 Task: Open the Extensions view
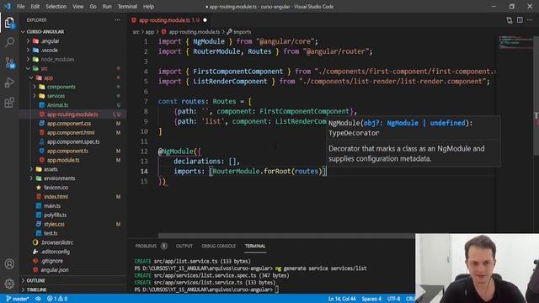click(x=9, y=103)
